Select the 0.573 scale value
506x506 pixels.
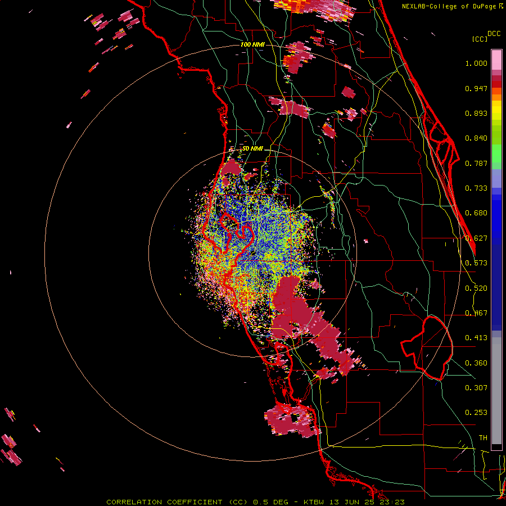[x=476, y=263]
